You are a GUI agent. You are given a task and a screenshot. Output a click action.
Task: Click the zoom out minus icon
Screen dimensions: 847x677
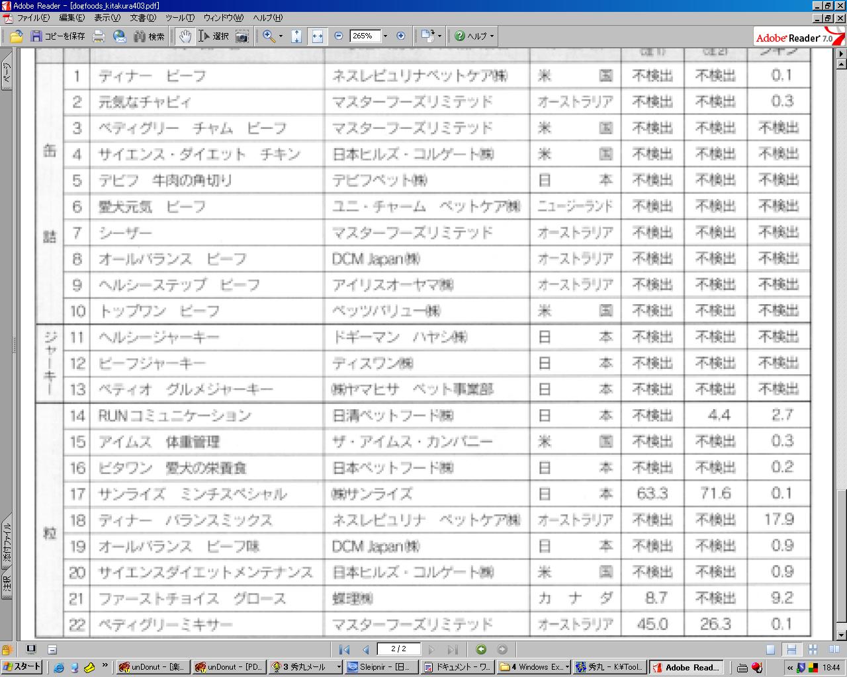click(x=339, y=36)
